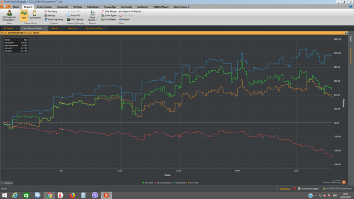The image size is (354, 199).
Task: Open Firefox from the taskbar
Action: [72, 195]
